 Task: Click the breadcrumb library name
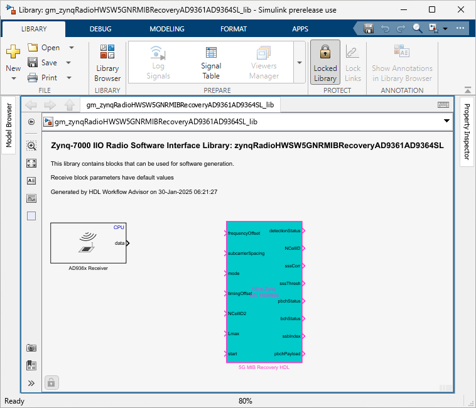(156, 122)
